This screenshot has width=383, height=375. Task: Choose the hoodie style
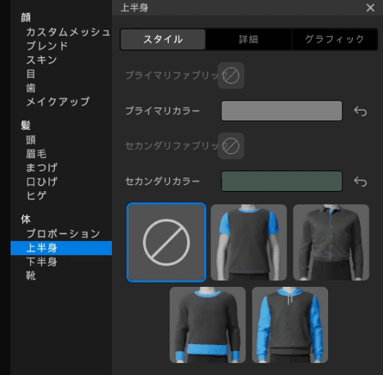click(x=290, y=325)
